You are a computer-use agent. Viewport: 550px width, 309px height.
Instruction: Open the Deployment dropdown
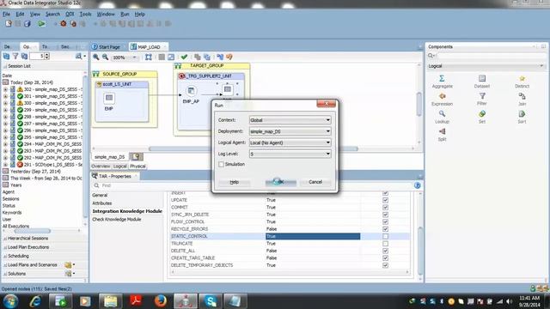click(x=290, y=131)
